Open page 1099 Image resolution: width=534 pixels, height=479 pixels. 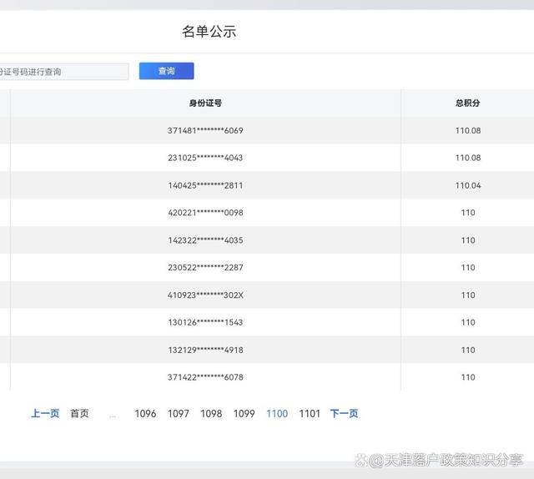244,414
